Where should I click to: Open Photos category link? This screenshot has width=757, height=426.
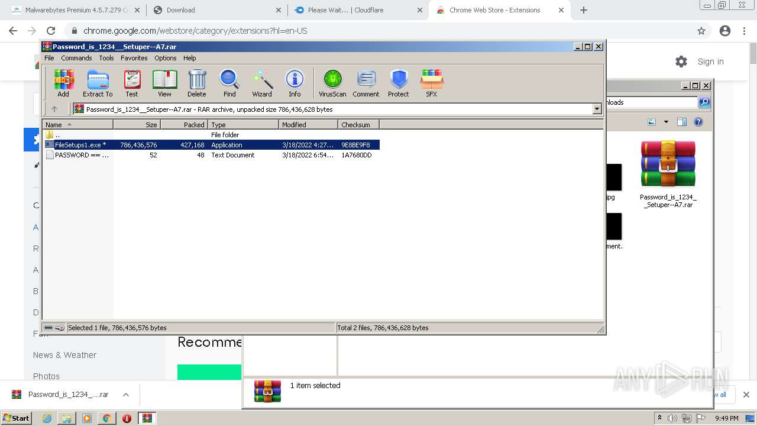tap(46, 376)
